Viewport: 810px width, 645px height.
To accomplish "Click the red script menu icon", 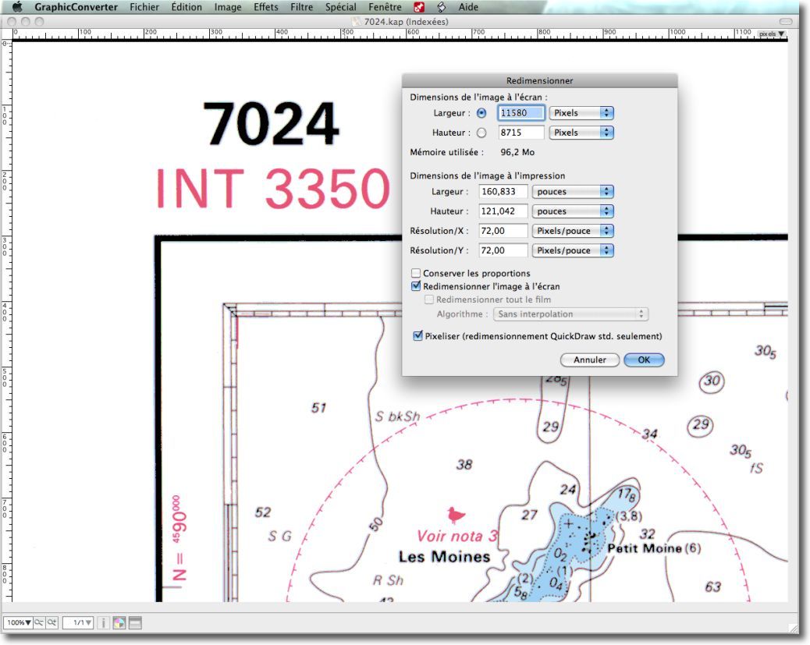I will click(419, 7).
